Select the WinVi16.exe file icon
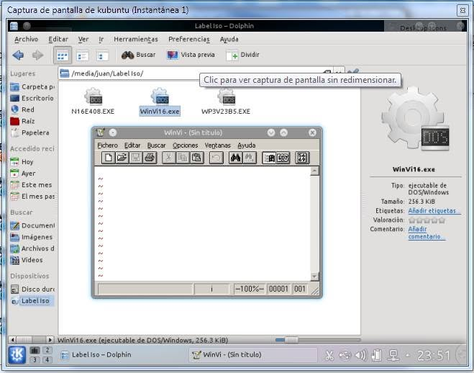 click(x=160, y=96)
